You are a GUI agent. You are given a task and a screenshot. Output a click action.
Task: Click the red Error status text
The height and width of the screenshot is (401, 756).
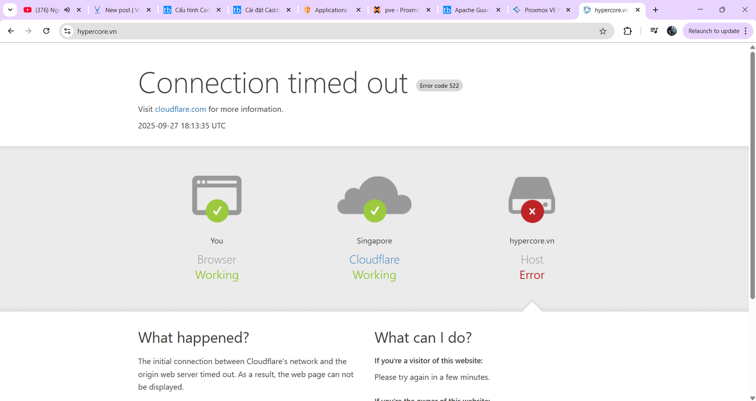tap(532, 275)
